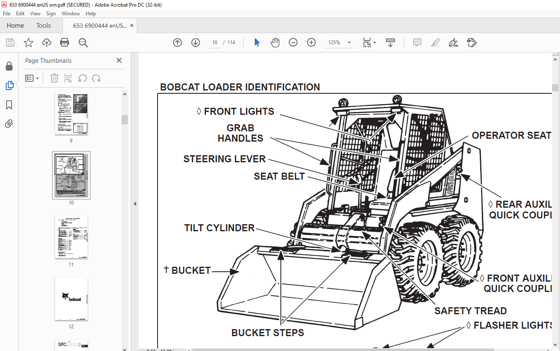
Task: Open the Help menu
Action: click(91, 14)
